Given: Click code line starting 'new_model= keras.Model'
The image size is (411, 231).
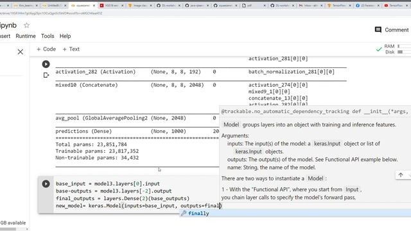Looking at the screenshot, I should pyautogui.click(x=139, y=205).
